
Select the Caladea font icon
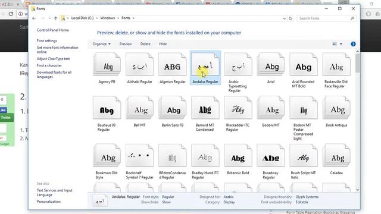336,155
